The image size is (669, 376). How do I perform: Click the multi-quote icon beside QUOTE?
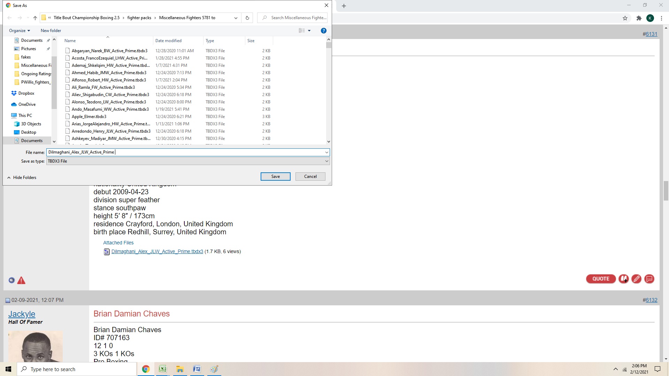point(623,279)
